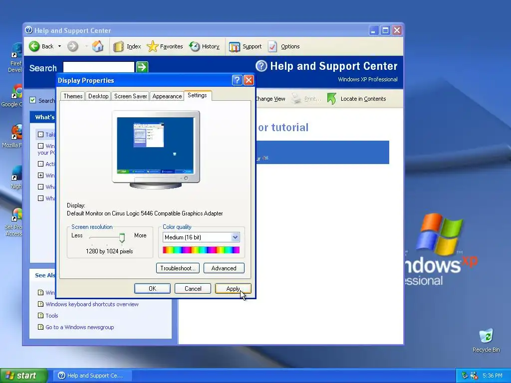
Task: Switch to the Desktop tab
Action: [x=98, y=96]
